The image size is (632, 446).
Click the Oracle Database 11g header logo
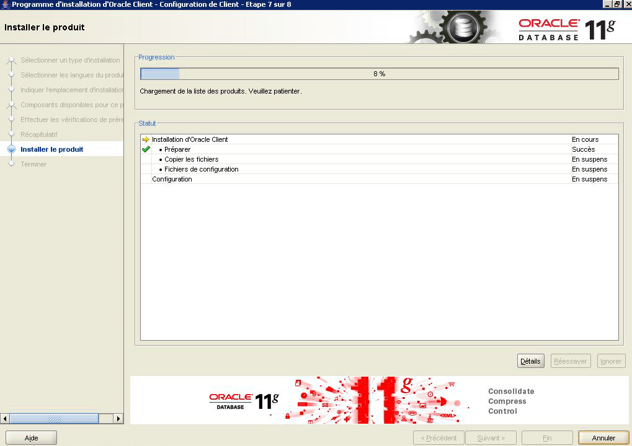[x=567, y=29]
